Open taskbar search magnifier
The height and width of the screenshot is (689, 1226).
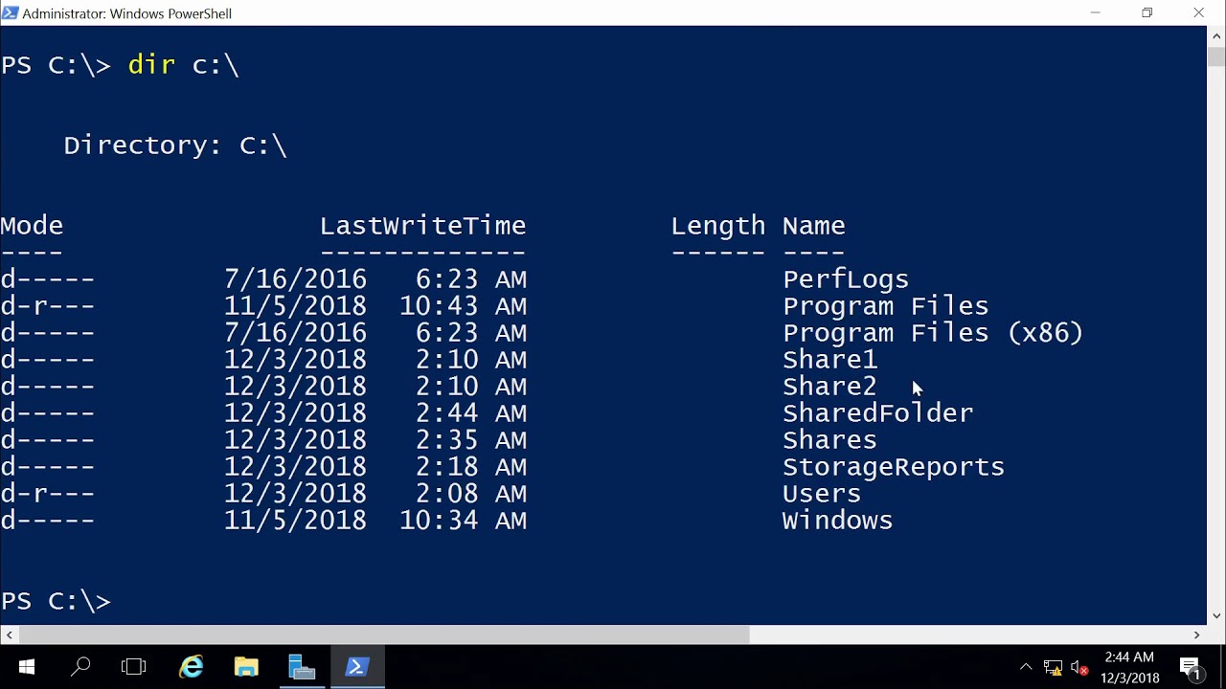[x=80, y=667]
